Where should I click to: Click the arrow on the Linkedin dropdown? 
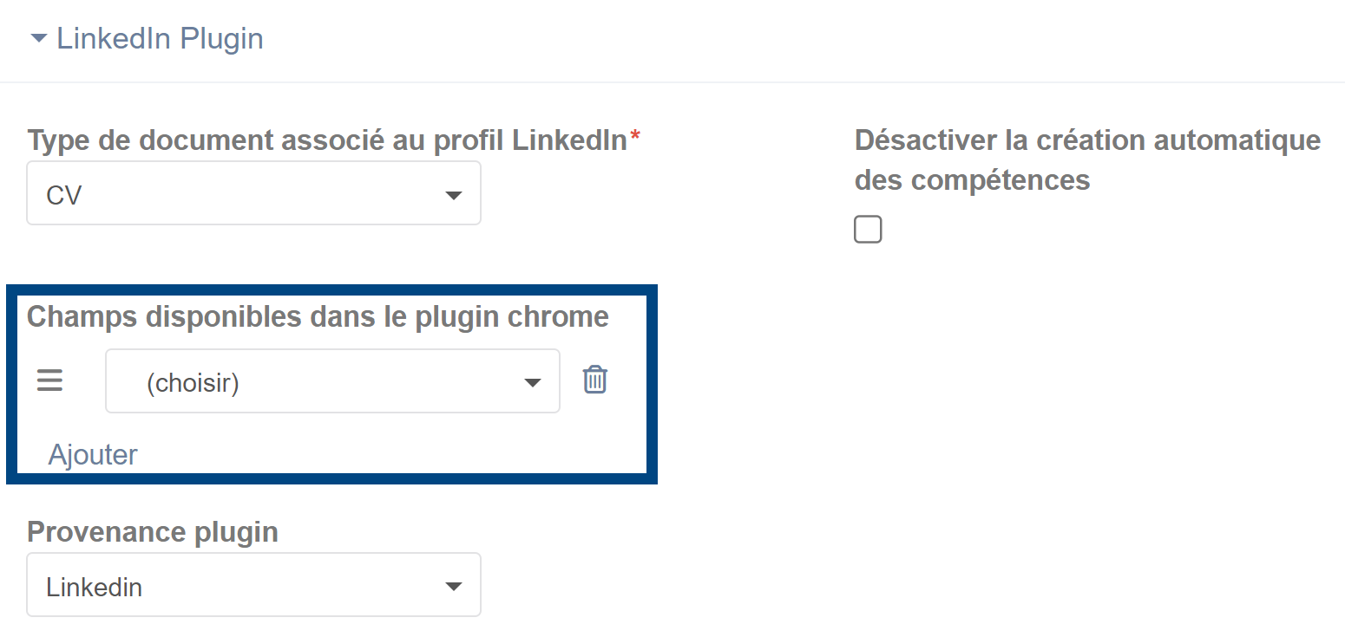tap(453, 588)
